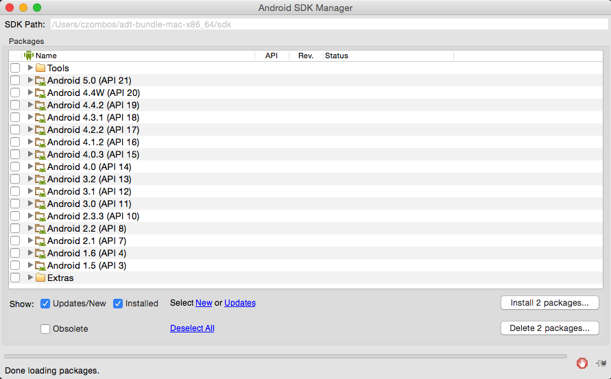Select the Android 1.5 (API 3) row label

87,266
